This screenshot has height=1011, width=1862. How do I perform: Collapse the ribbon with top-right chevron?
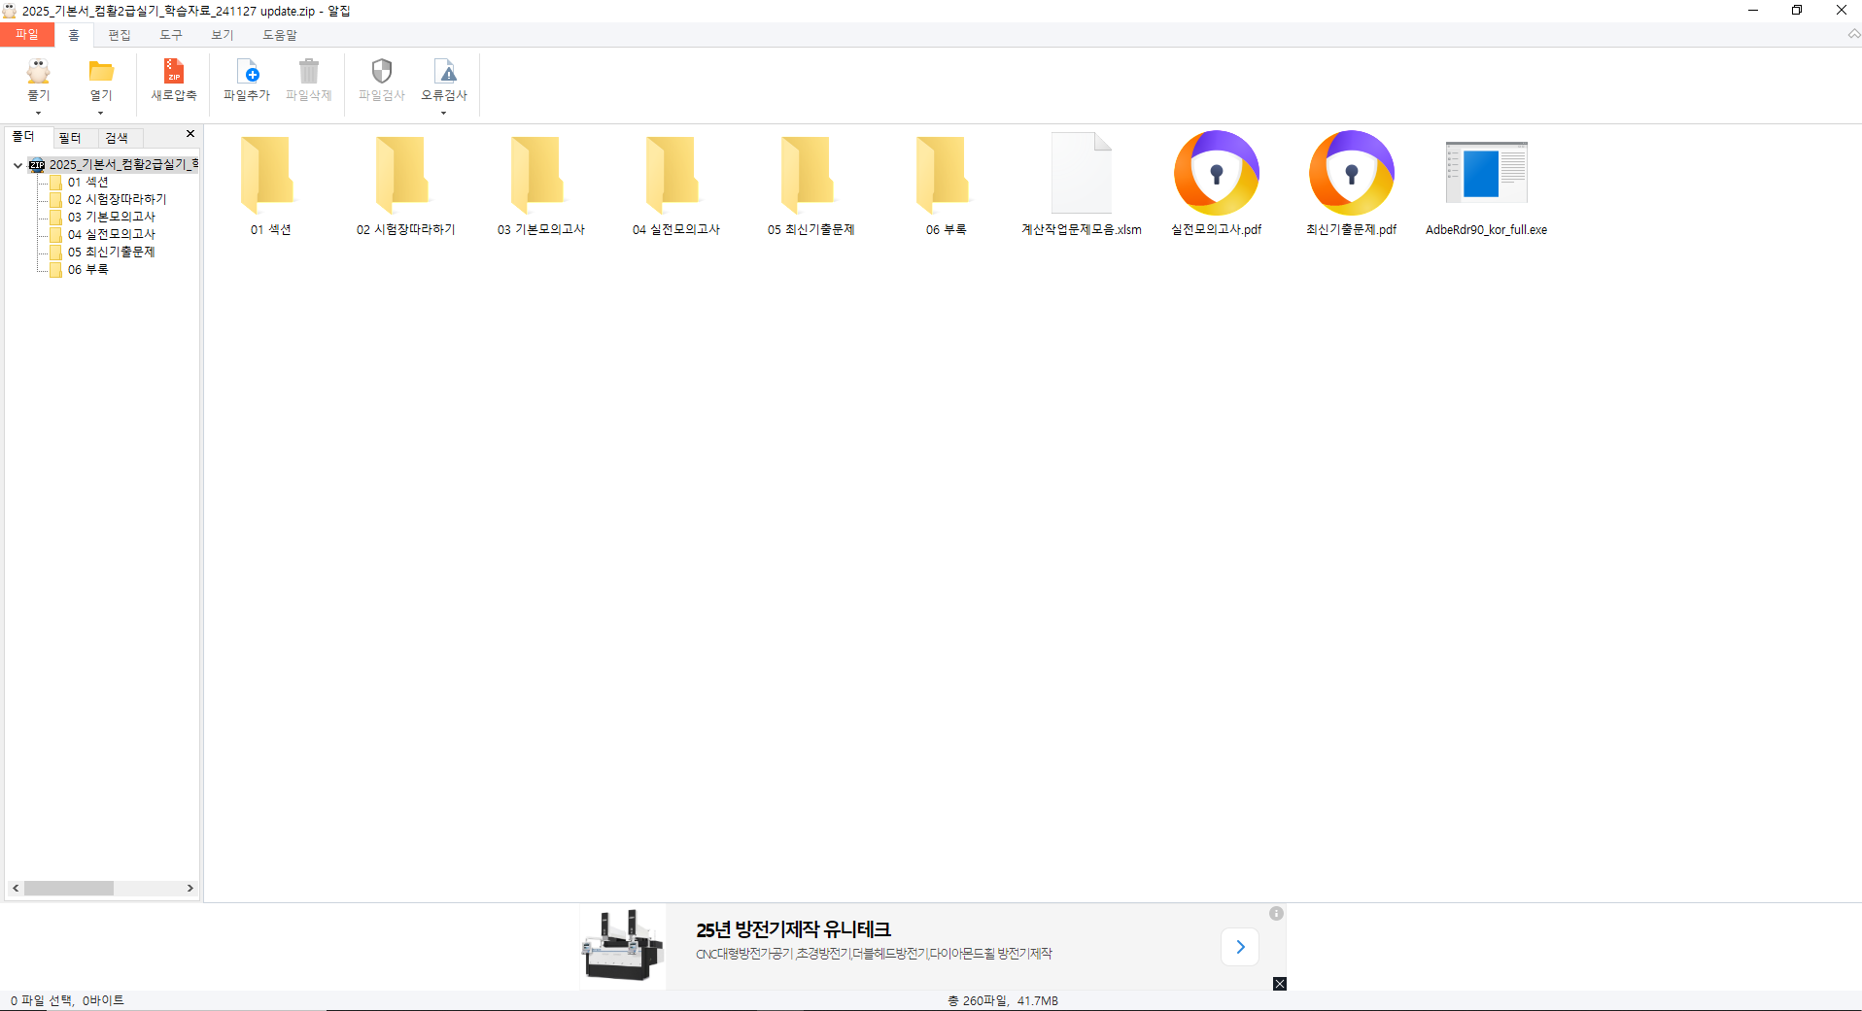(1853, 34)
